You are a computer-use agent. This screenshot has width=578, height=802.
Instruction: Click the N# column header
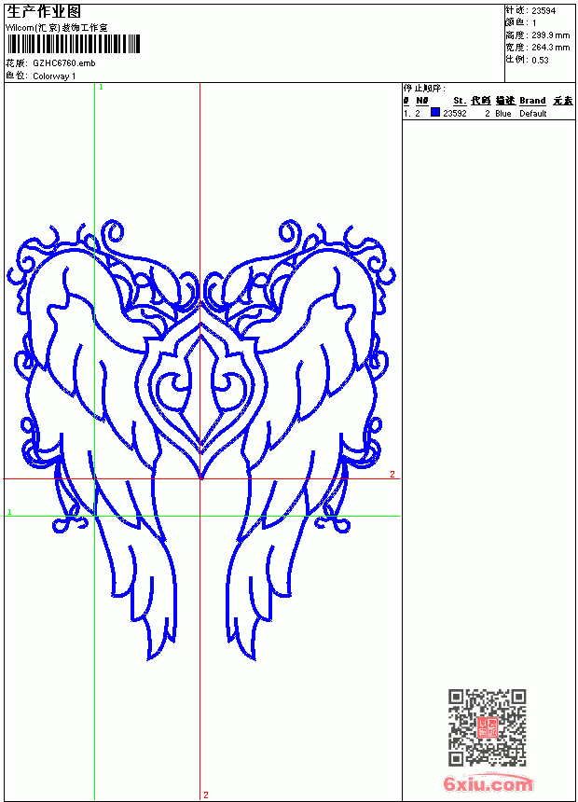click(x=422, y=101)
